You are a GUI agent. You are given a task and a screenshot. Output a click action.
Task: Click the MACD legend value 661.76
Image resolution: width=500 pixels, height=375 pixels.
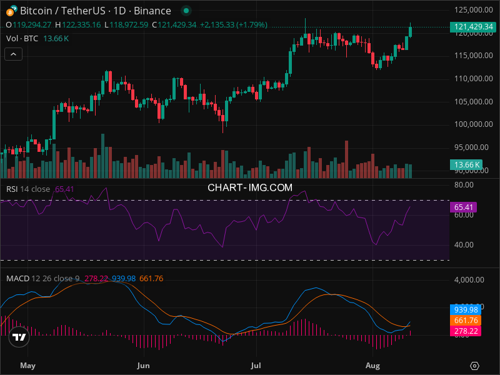click(x=151, y=278)
